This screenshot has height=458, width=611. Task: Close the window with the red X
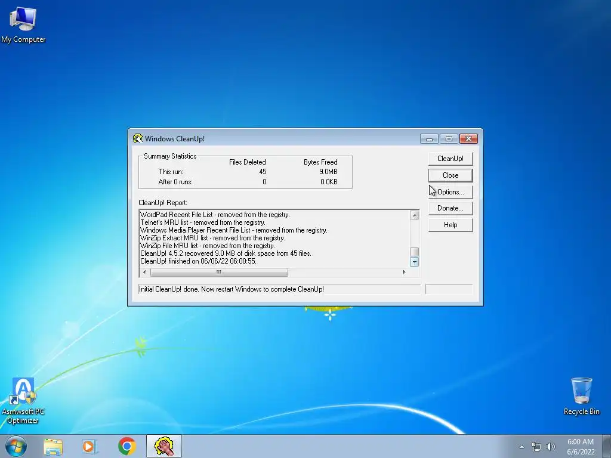coord(469,138)
